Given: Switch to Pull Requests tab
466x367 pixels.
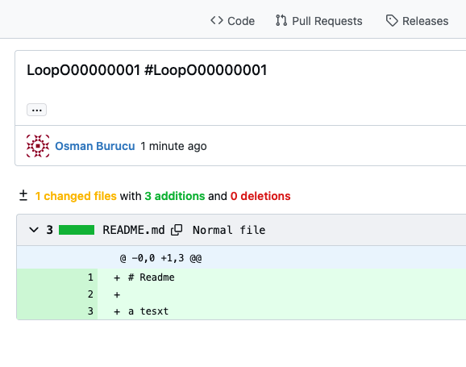Looking at the screenshot, I should coord(319,21).
